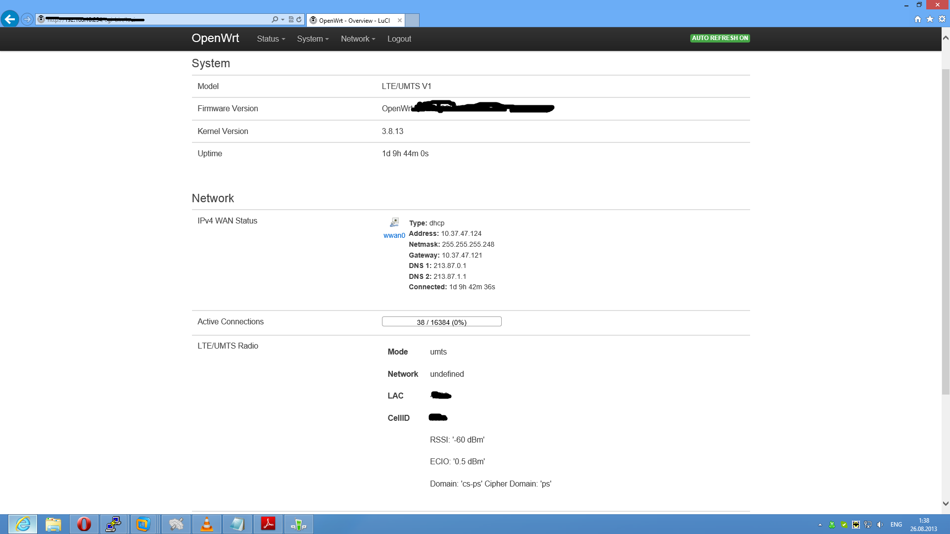Select the kernel version text 3.8.13
This screenshot has width=950, height=534.
392,132
